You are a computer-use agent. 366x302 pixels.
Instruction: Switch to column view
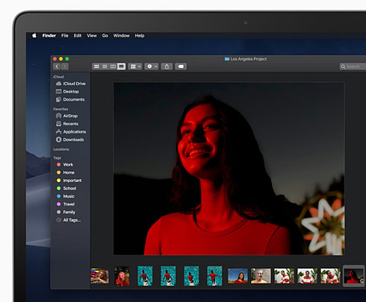coord(113,66)
